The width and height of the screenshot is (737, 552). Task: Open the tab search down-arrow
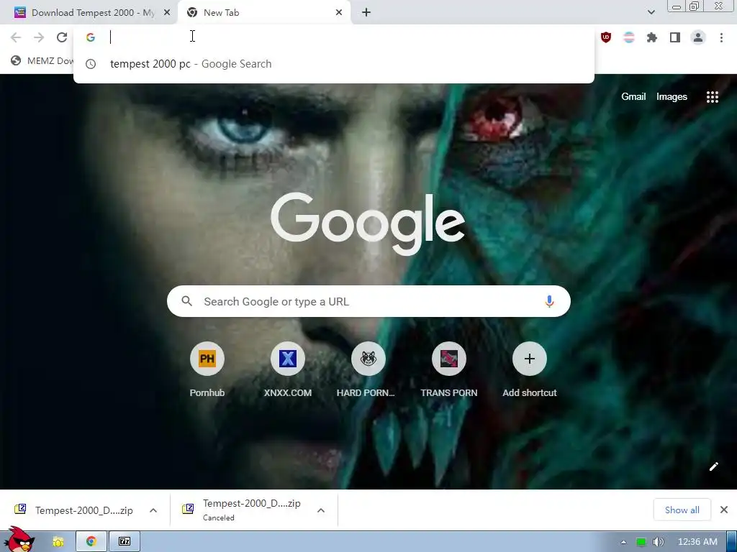click(651, 12)
